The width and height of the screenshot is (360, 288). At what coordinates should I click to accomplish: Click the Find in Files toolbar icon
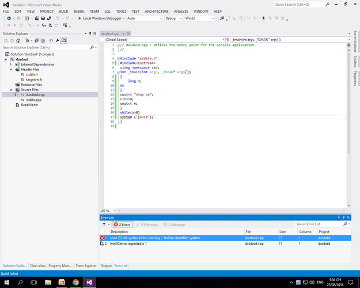pos(222,18)
